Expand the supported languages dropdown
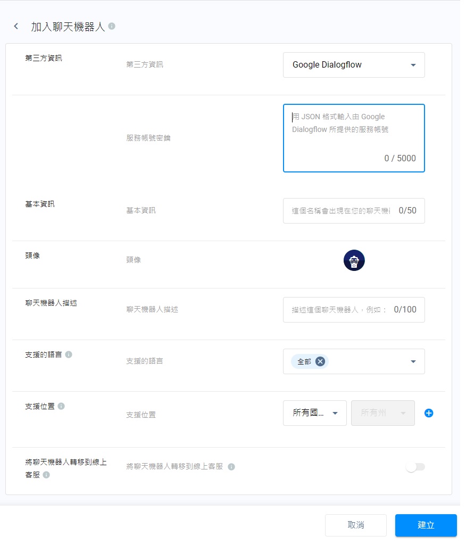 click(x=413, y=361)
